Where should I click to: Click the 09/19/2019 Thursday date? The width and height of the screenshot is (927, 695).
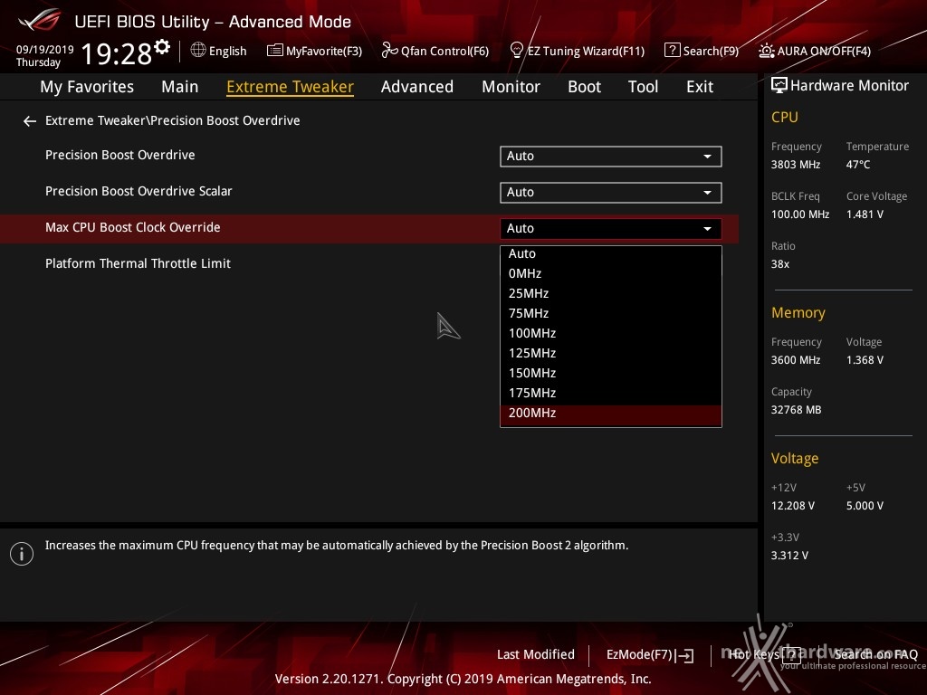pyautogui.click(x=44, y=55)
